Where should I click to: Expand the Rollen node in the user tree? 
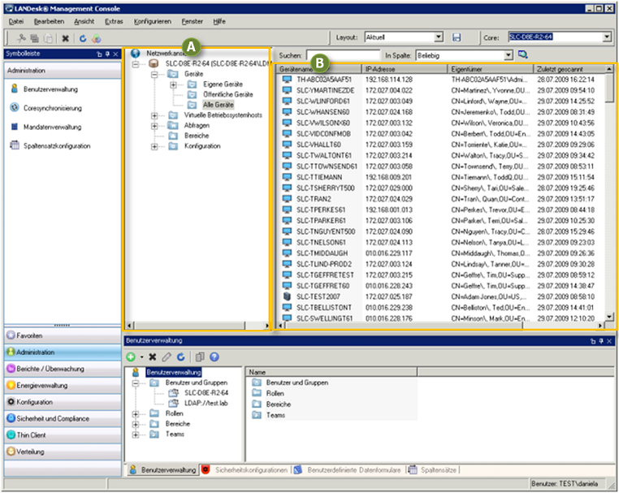[x=136, y=414]
